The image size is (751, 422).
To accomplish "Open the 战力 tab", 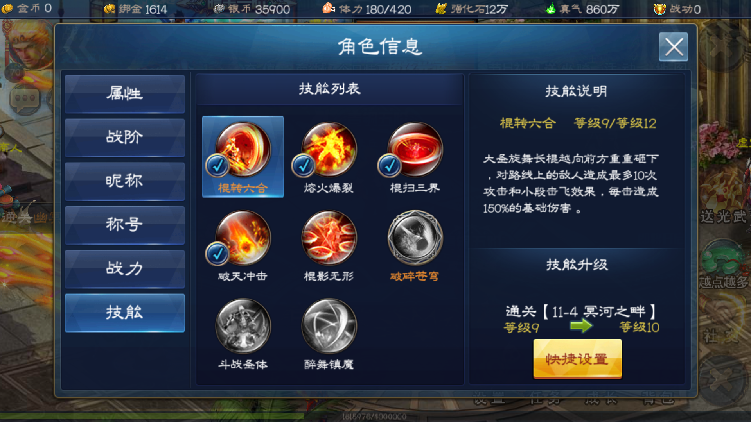I will click(x=125, y=269).
